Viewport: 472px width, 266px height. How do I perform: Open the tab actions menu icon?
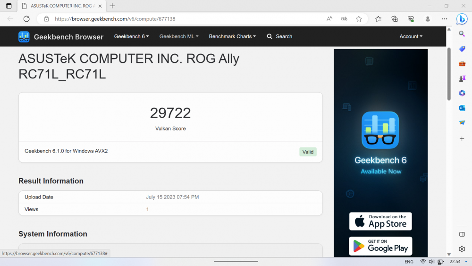coord(8,6)
